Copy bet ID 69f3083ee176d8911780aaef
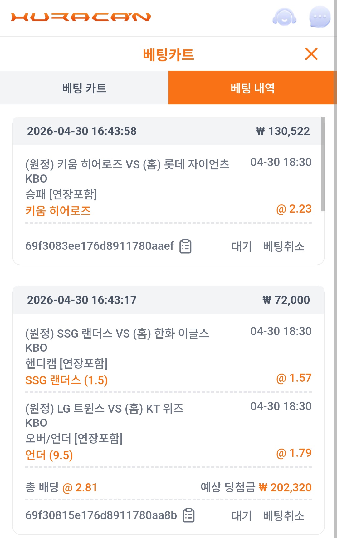337x538 pixels. [185, 246]
